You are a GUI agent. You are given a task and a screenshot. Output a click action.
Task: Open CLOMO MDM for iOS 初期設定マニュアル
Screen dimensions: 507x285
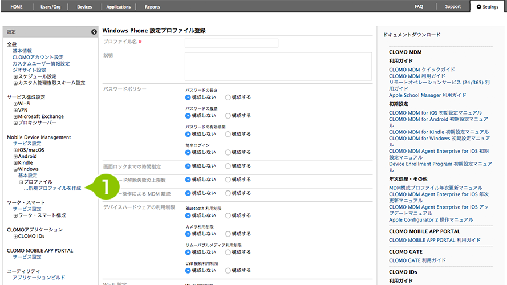(x=436, y=113)
